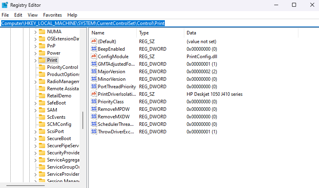Click the MajorVersion DWORD icon
Image resolution: width=319 pixels, height=188 pixels.
coord(94,71)
